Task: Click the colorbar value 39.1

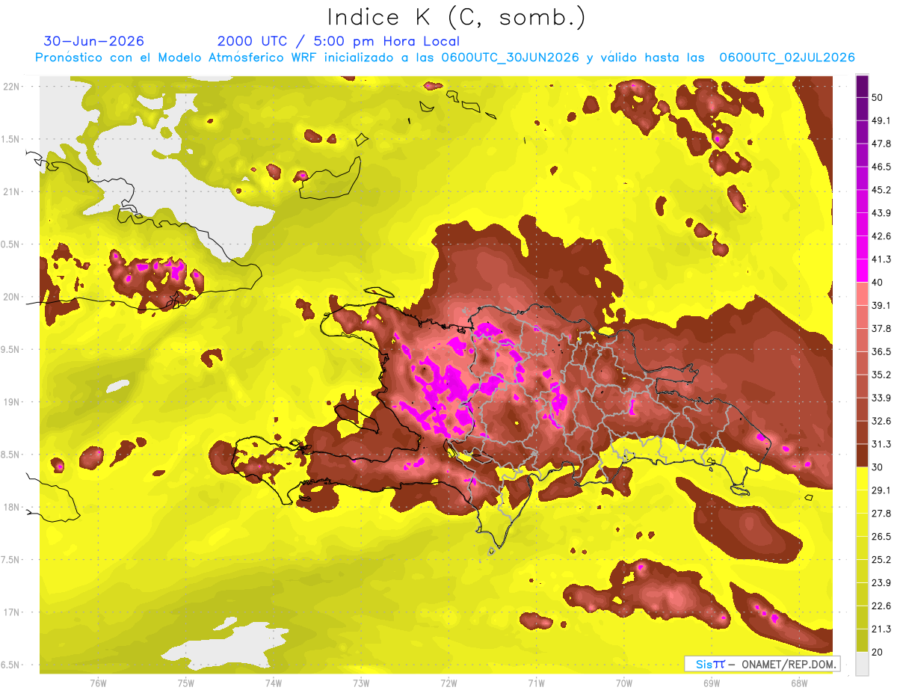Action: click(881, 305)
